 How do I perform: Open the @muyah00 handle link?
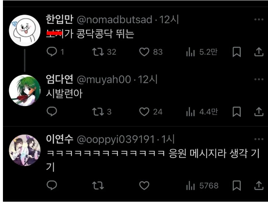coord(104,80)
